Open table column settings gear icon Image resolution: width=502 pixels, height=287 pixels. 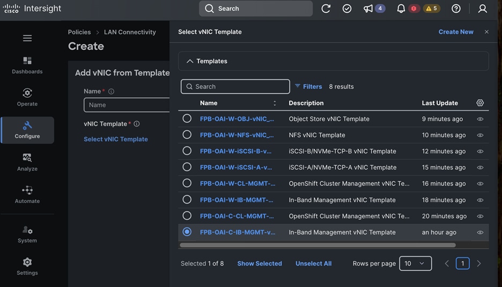pyautogui.click(x=480, y=103)
